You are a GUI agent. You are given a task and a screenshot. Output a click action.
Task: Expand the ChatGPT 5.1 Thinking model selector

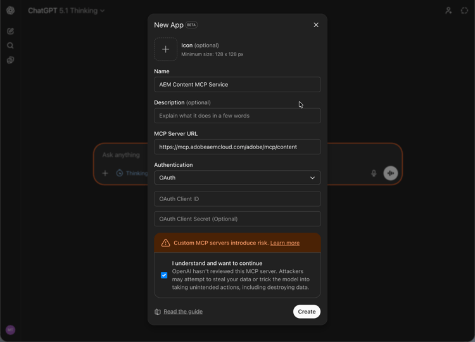click(x=66, y=11)
